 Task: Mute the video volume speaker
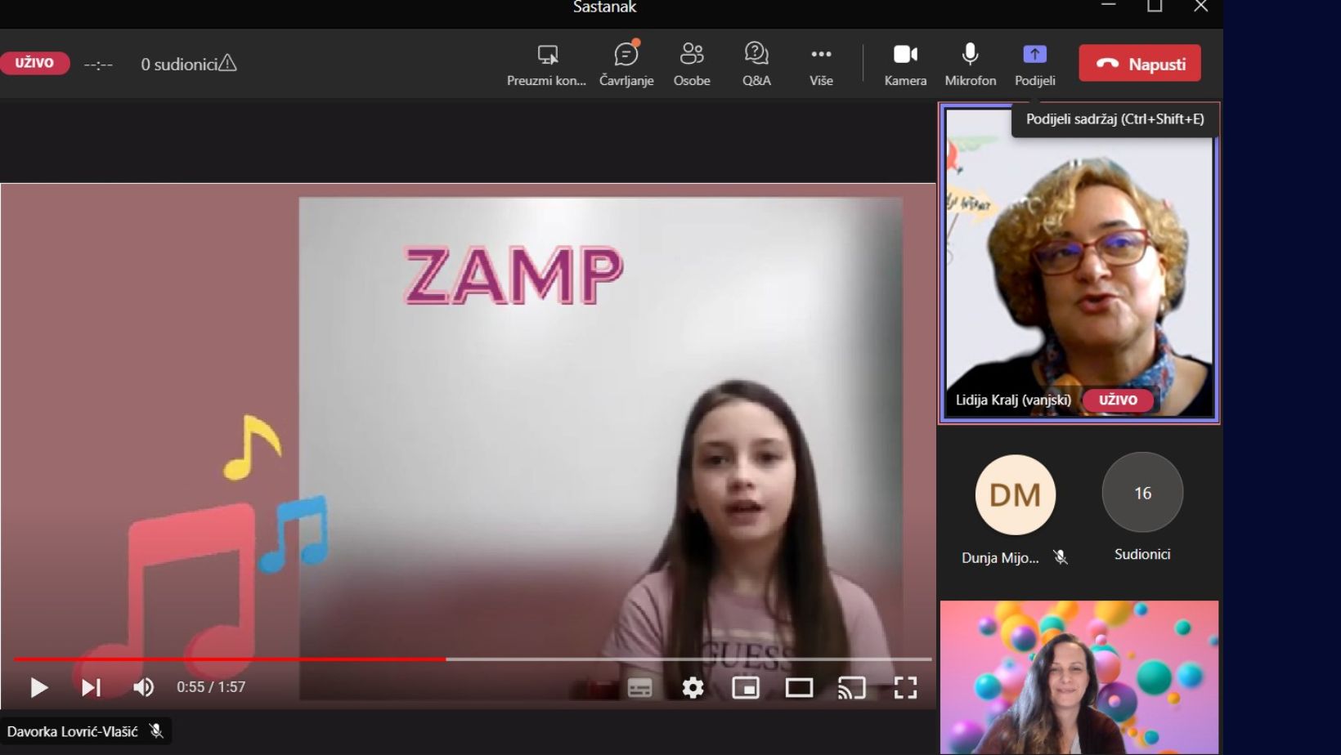tap(144, 687)
